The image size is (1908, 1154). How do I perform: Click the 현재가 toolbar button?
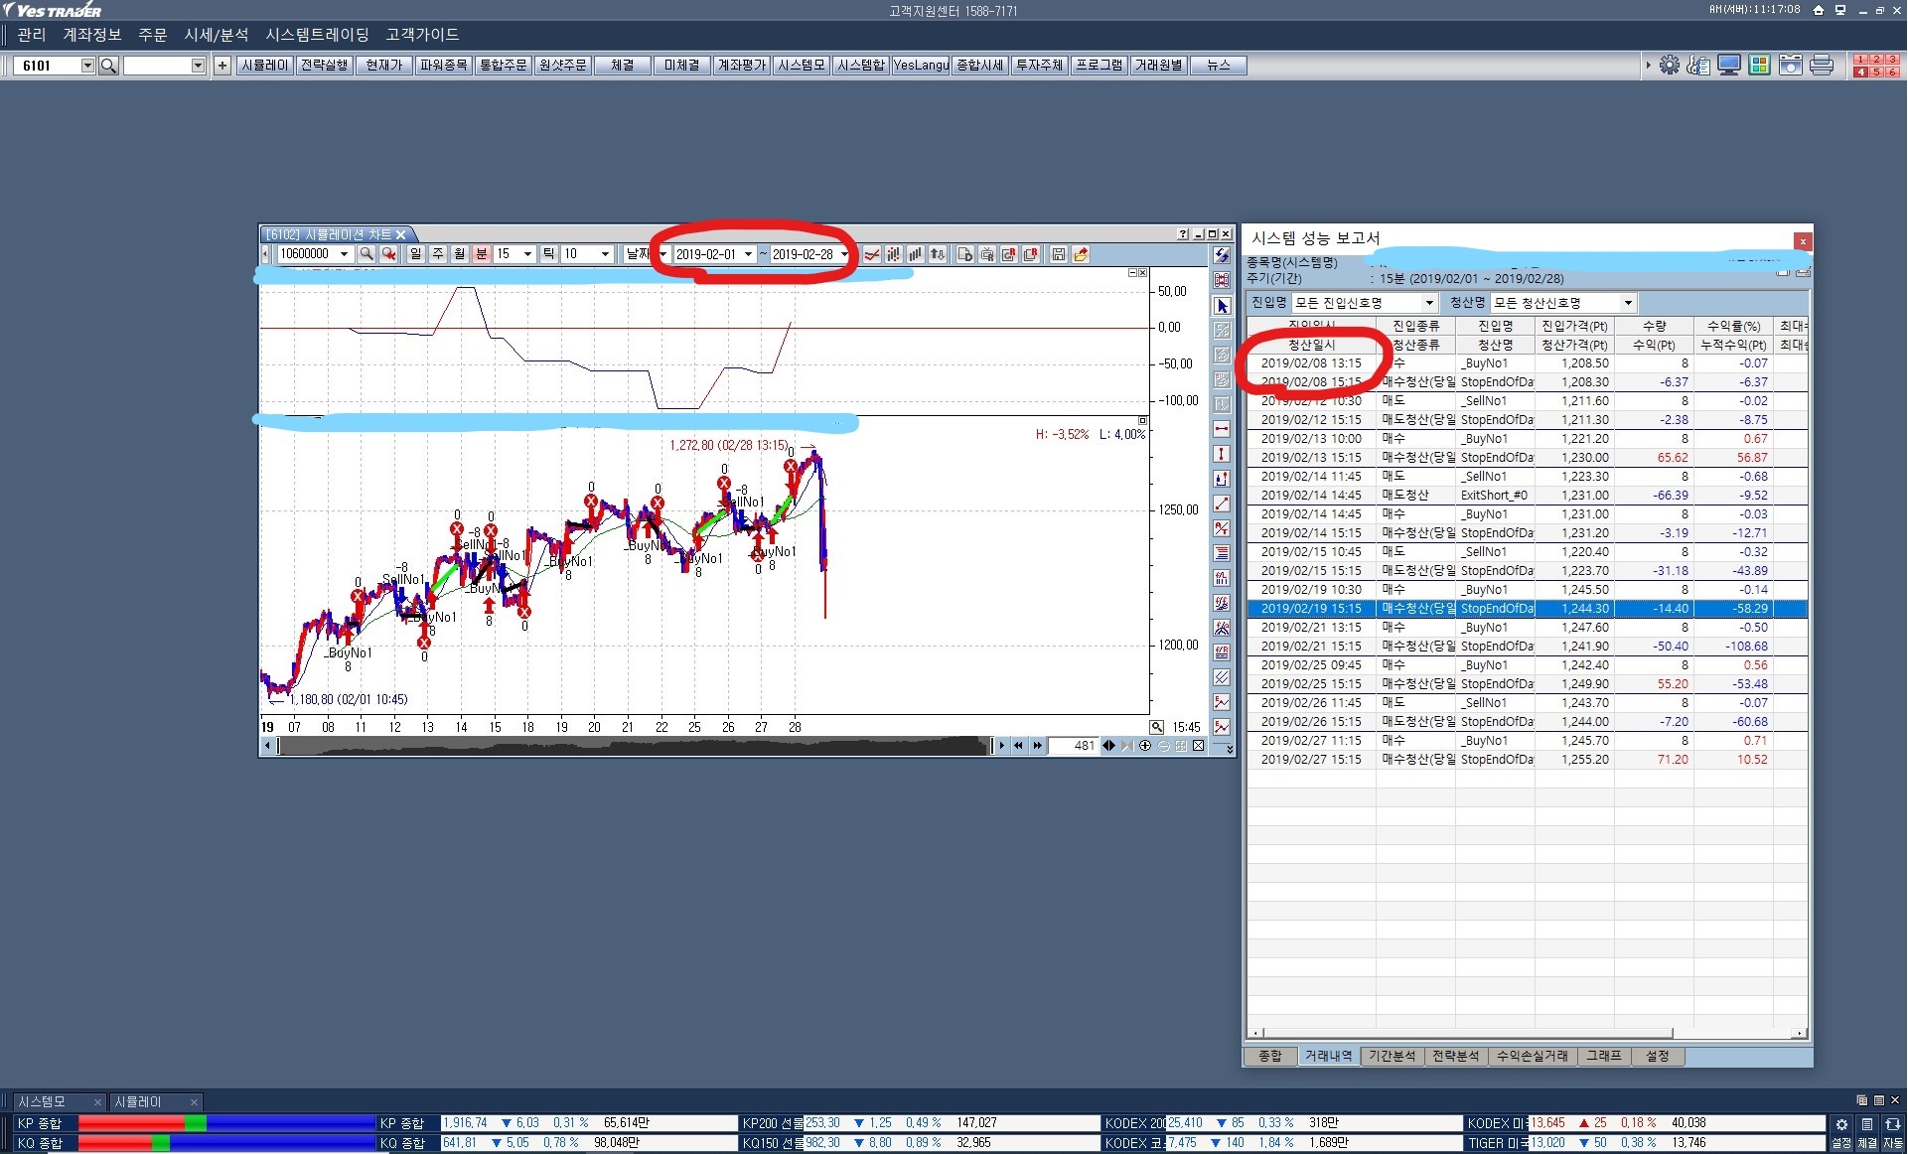point(383,66)
